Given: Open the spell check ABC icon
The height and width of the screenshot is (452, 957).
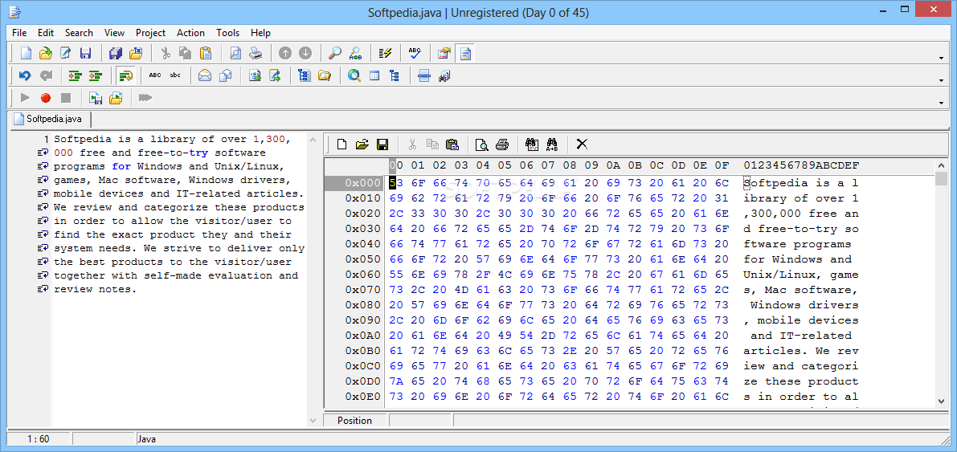Looking at the screenshot, I should (x=415, y=54).
